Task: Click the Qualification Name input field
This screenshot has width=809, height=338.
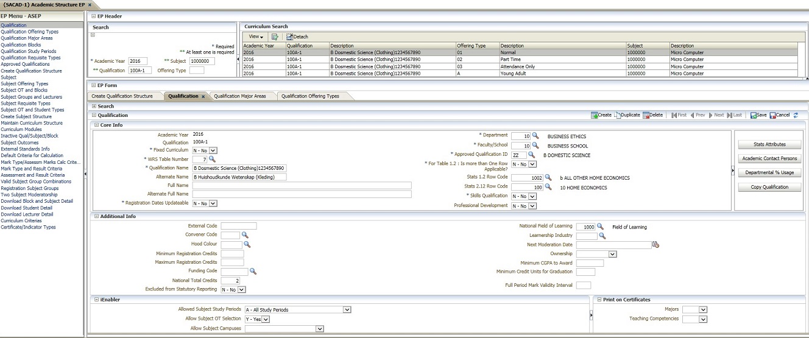Action: (x=239, y=168)
